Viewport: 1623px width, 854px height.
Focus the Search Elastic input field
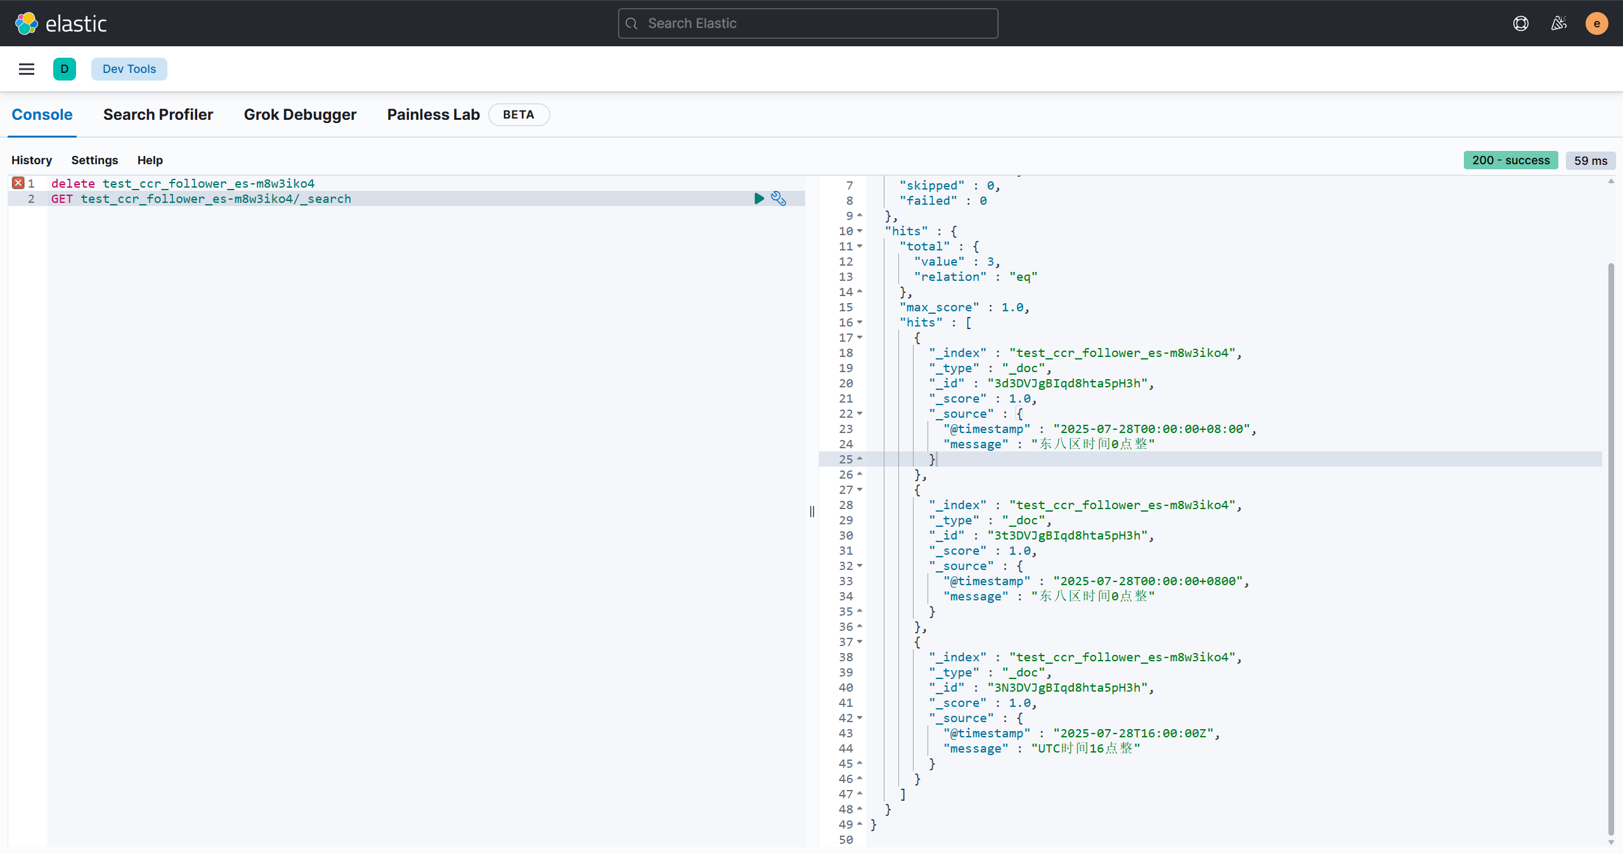(808, 23)
